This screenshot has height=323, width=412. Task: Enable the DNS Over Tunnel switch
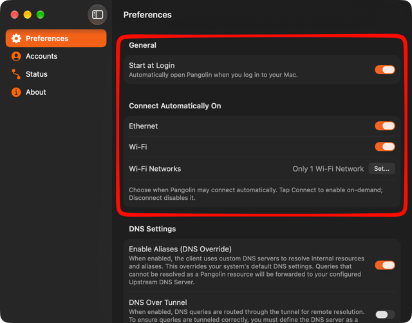(x=385, y=315)
